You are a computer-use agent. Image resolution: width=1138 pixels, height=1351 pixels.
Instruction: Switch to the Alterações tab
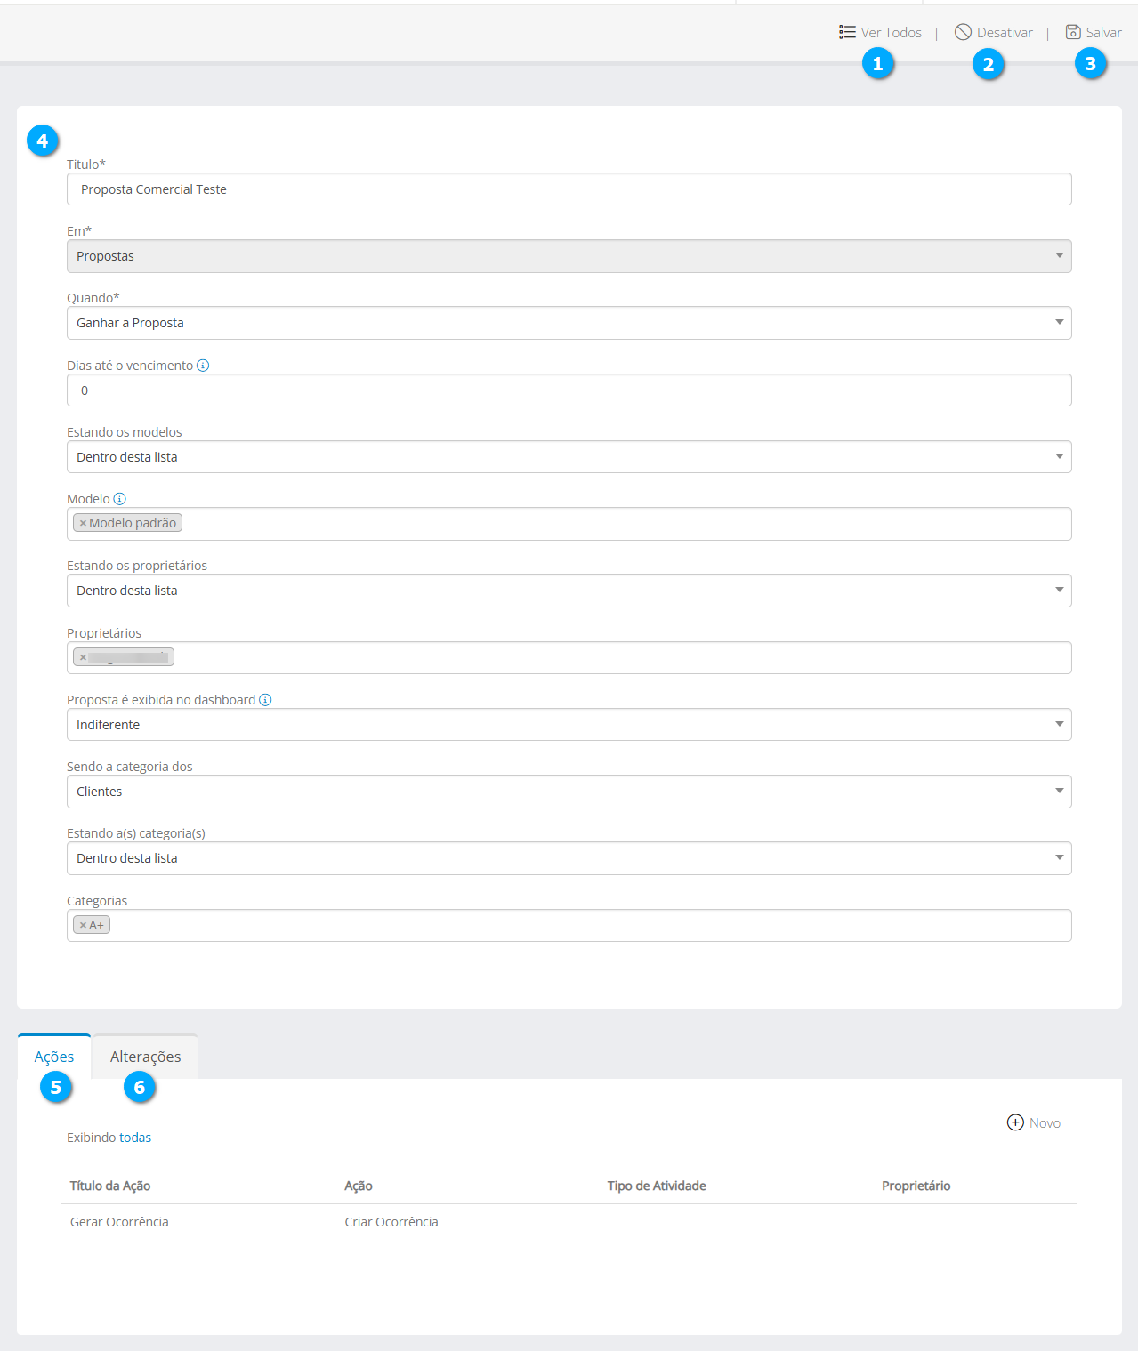coord(145,1057)
